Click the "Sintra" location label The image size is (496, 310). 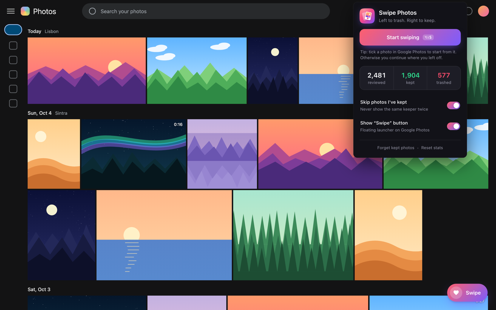[61, 113]
